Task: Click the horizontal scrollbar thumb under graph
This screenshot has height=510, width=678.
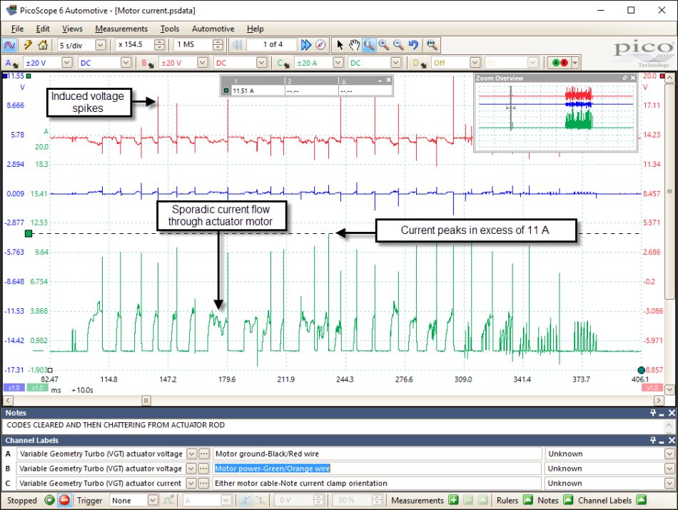Action: tap(146, 401)
